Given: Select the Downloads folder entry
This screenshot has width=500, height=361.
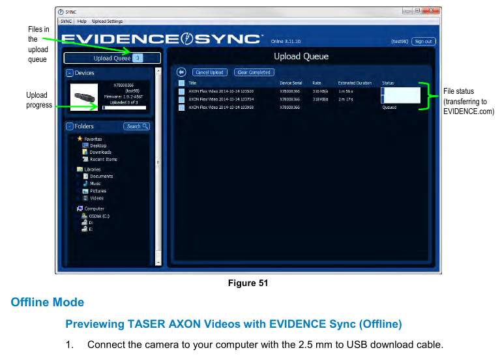Looking at the screenshot, I should coord(100,152).
